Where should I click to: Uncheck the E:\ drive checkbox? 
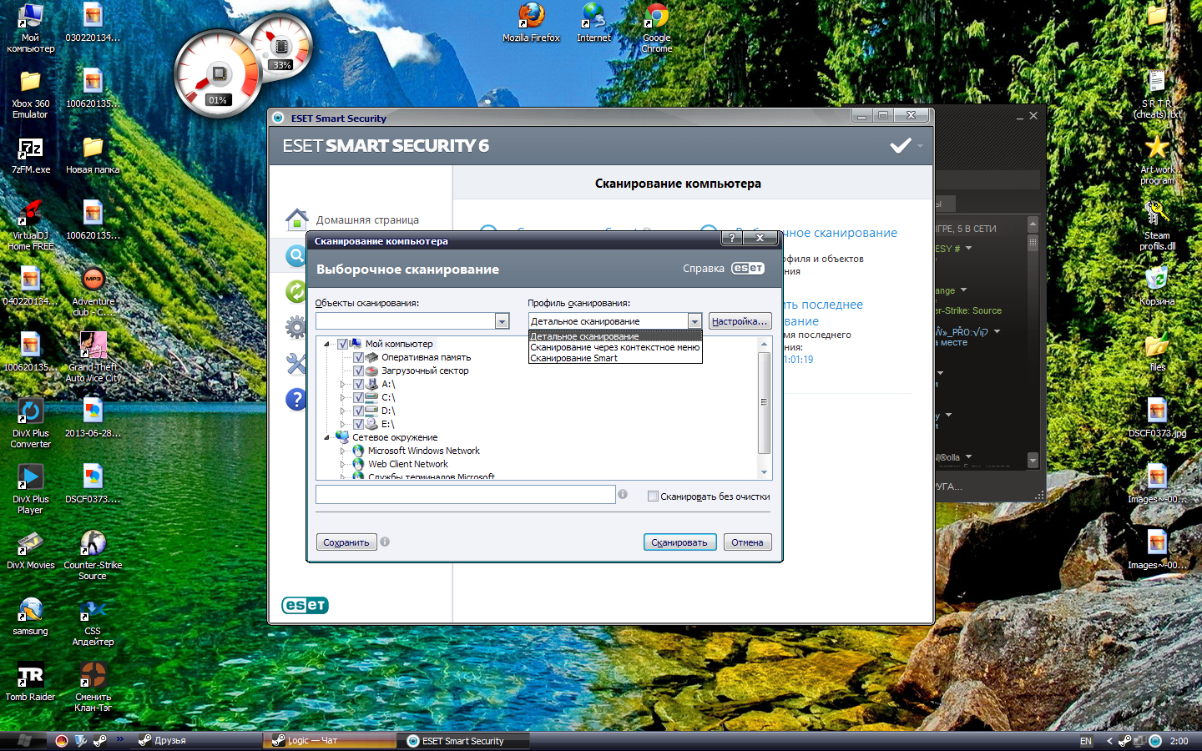(x=358, y=424)
